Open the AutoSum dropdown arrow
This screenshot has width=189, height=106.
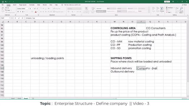[174, 8]
